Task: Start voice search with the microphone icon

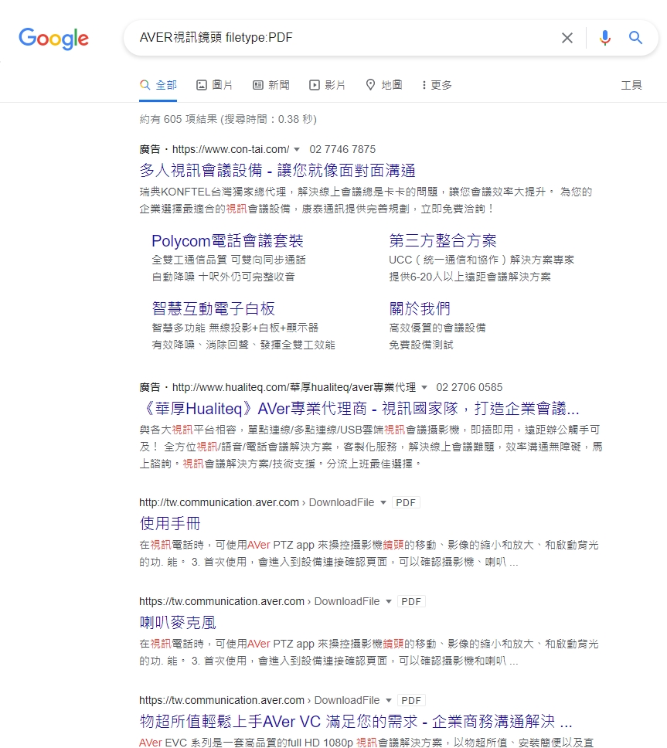Action: (604, 38)
